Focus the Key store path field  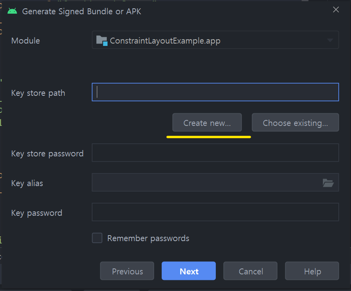click(x=215, y=92)
